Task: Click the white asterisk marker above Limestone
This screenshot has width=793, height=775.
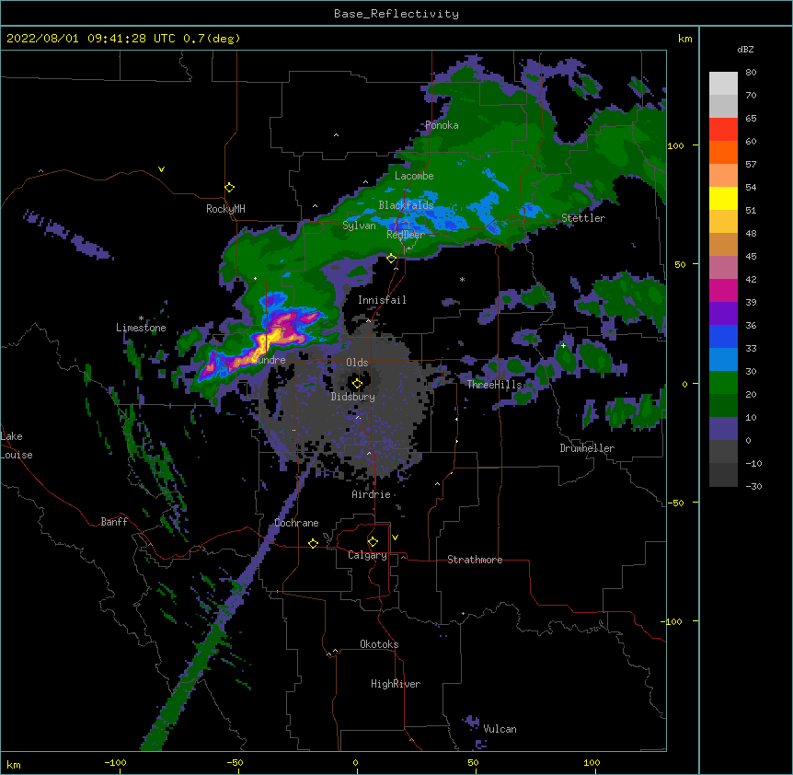Action: click(x=141, y=318)
